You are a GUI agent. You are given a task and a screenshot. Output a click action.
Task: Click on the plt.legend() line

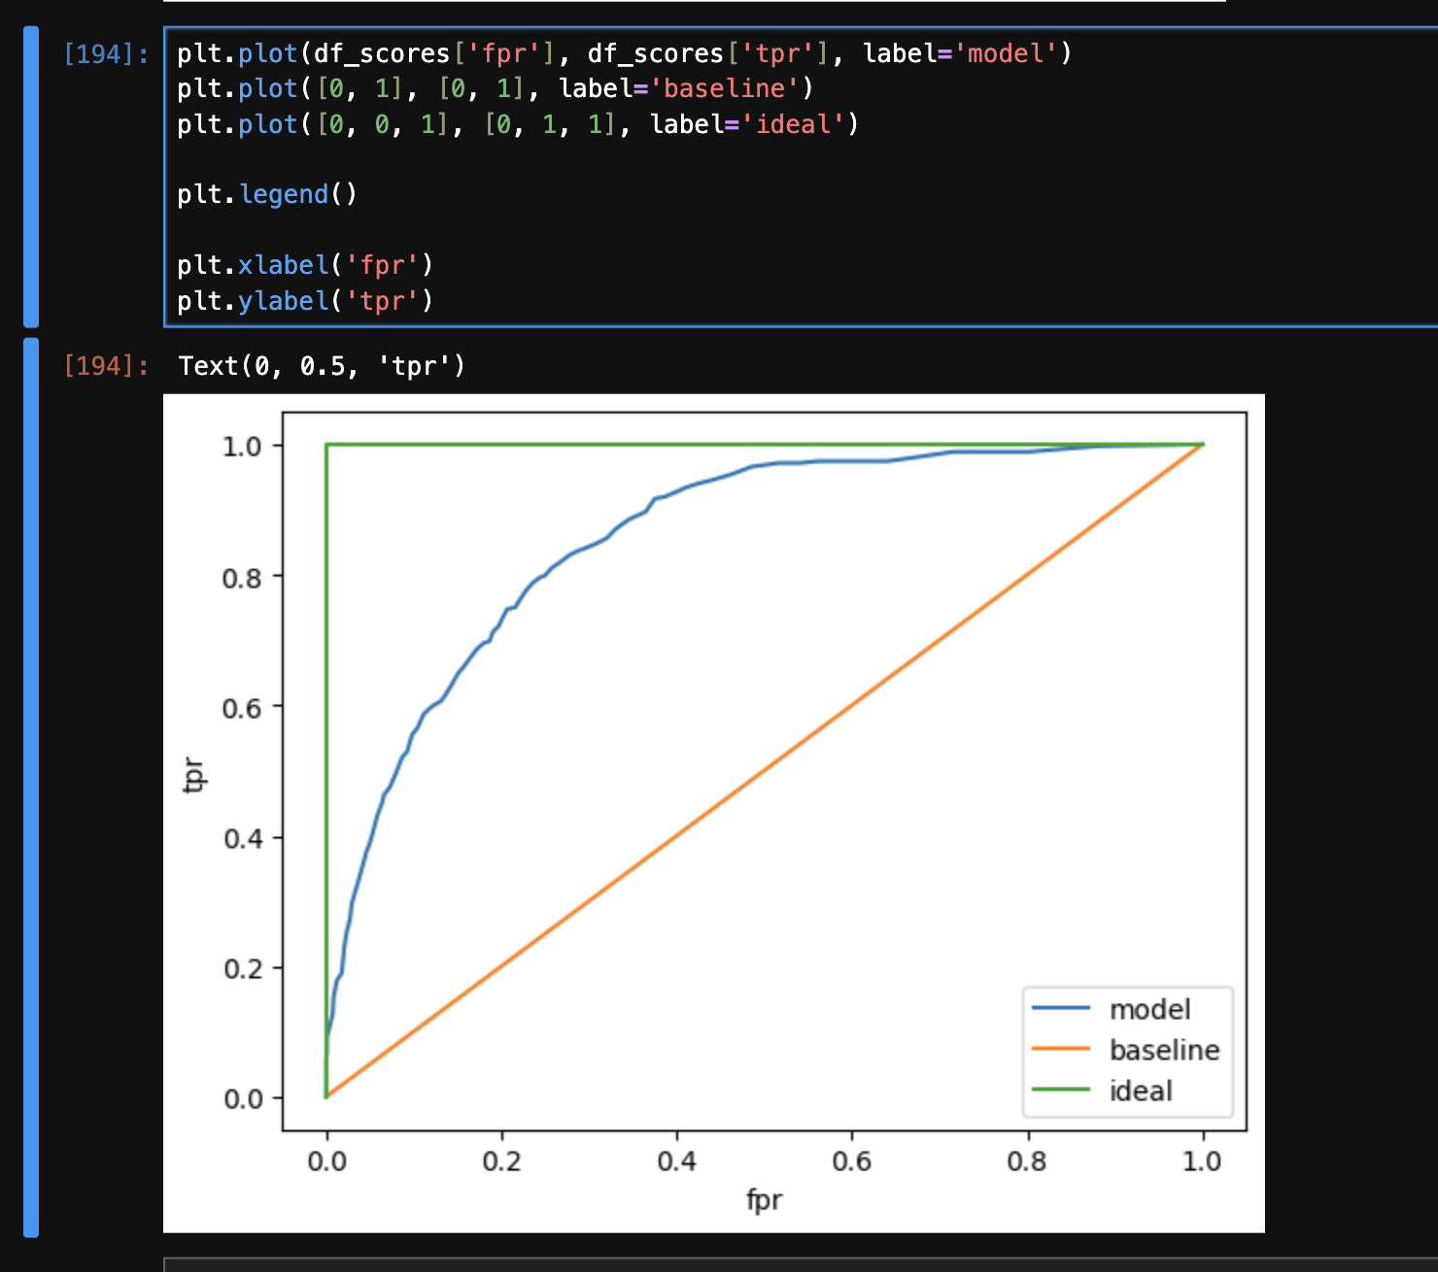click(x=267, y=195)
